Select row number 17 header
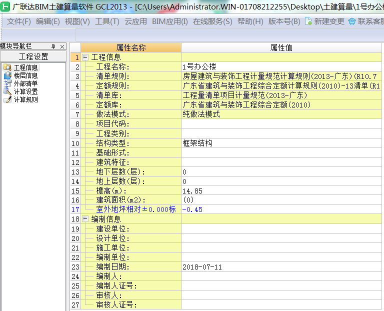The height and width of the screenshot is (311, 384). tap(75, 209)
